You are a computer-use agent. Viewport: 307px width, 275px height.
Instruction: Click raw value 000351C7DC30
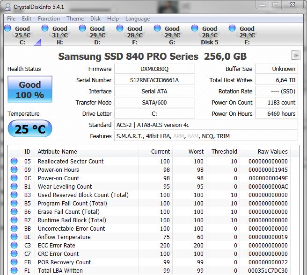pos(268,270)
